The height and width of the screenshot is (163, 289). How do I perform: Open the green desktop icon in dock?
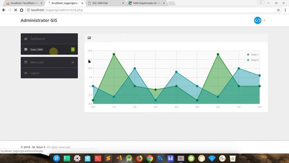coord(67,158)
